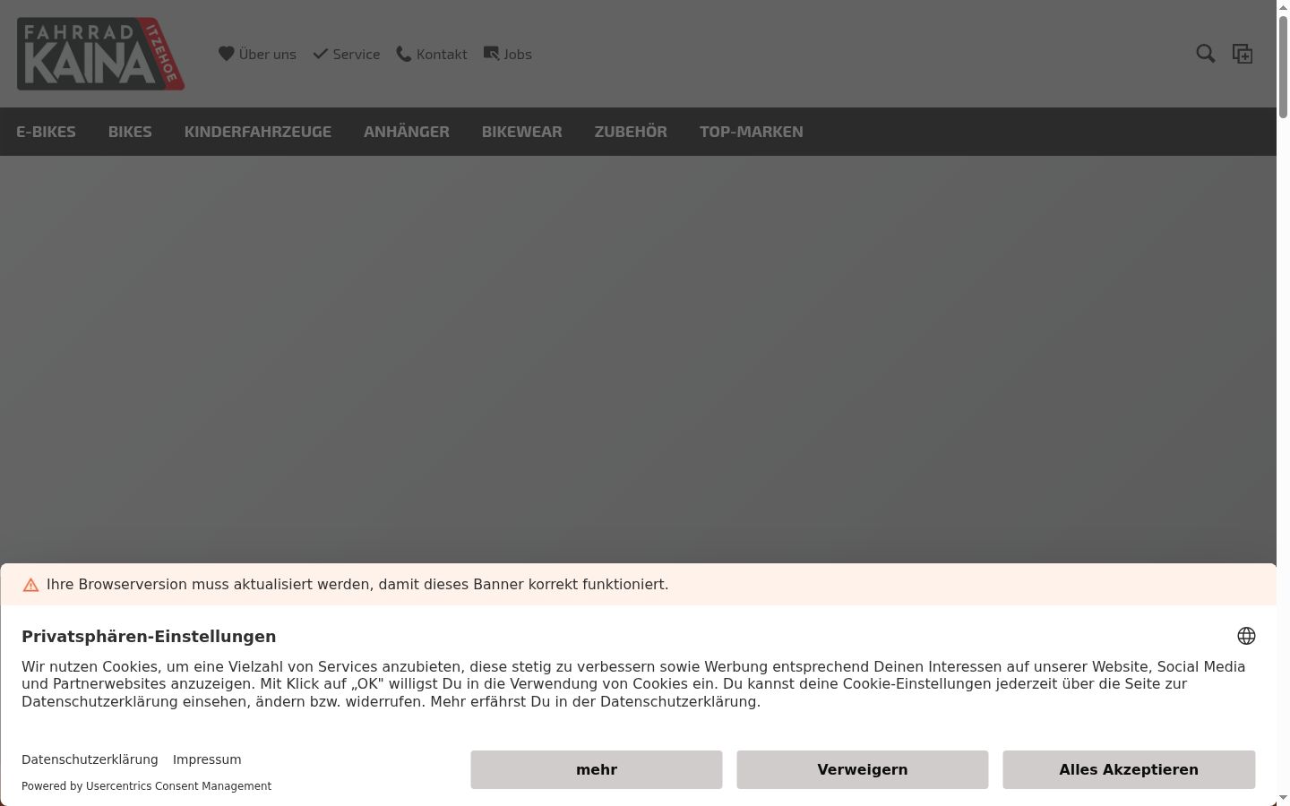Viewport: 1290px width, 806px height.
Task: Click the Ihre Browserversion muss aktualisiert warning text
Action: pos(357,585)
